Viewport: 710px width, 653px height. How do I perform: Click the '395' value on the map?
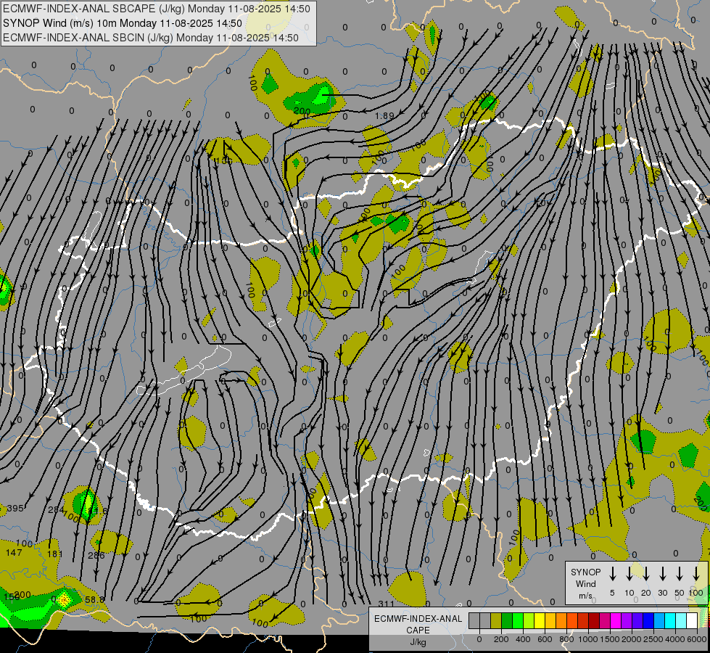click(15, 508)
